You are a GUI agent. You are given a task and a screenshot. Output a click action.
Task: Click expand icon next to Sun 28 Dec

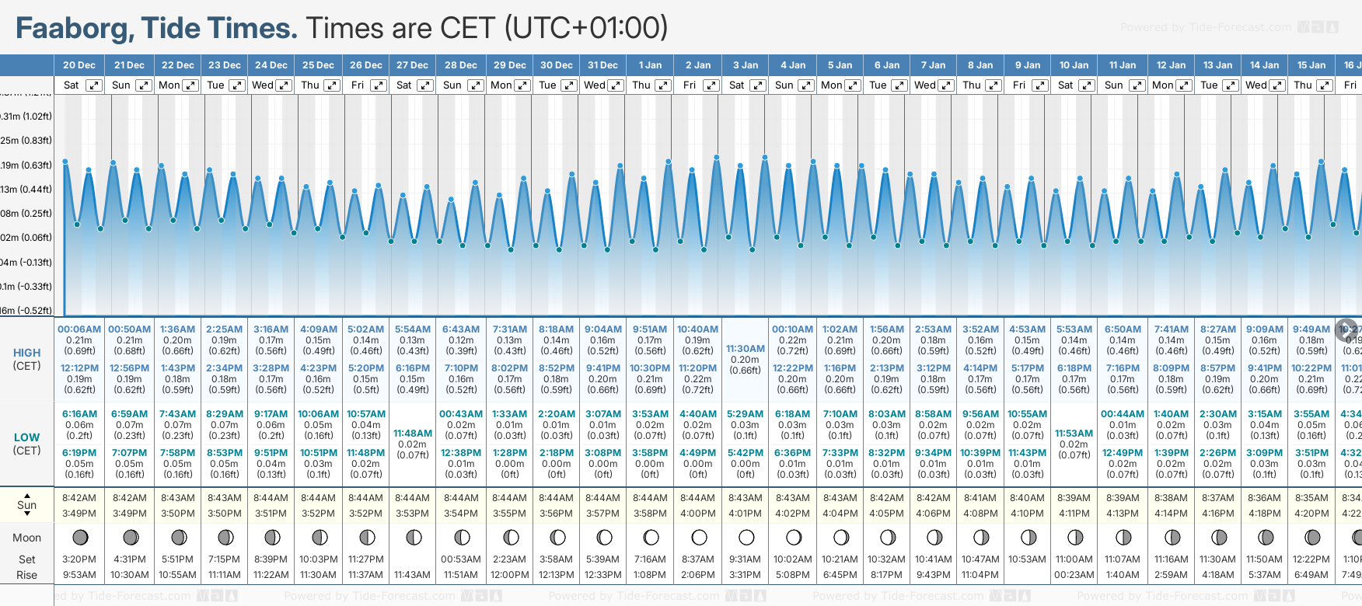click(473, 85)
